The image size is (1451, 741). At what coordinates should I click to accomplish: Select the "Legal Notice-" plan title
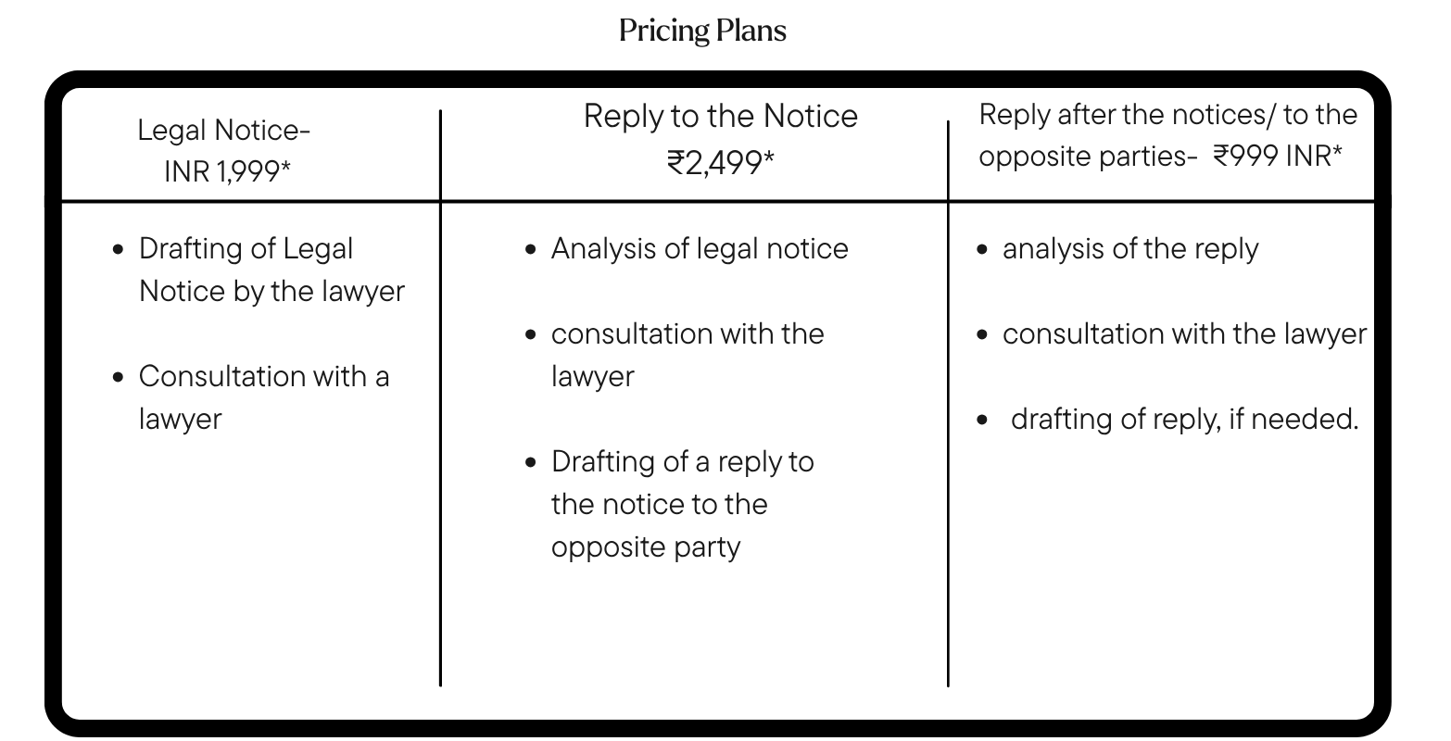click(x=224, y=131)
